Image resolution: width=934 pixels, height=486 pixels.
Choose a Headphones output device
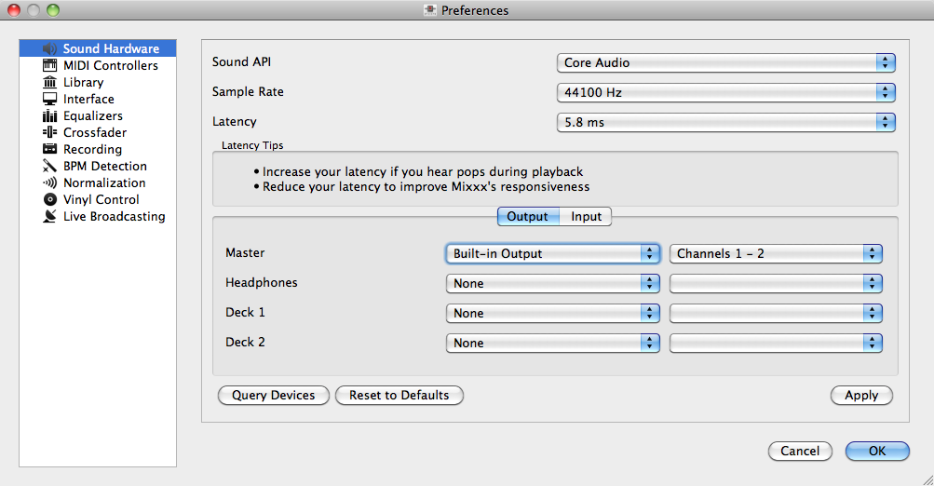(x=553, y=283)
